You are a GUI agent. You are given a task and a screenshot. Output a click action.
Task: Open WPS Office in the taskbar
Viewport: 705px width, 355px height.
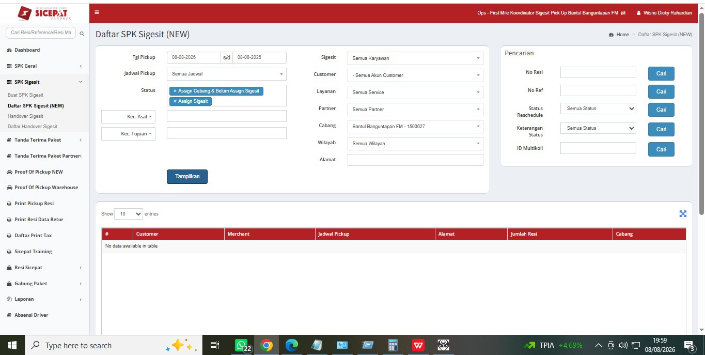(418, 345)
